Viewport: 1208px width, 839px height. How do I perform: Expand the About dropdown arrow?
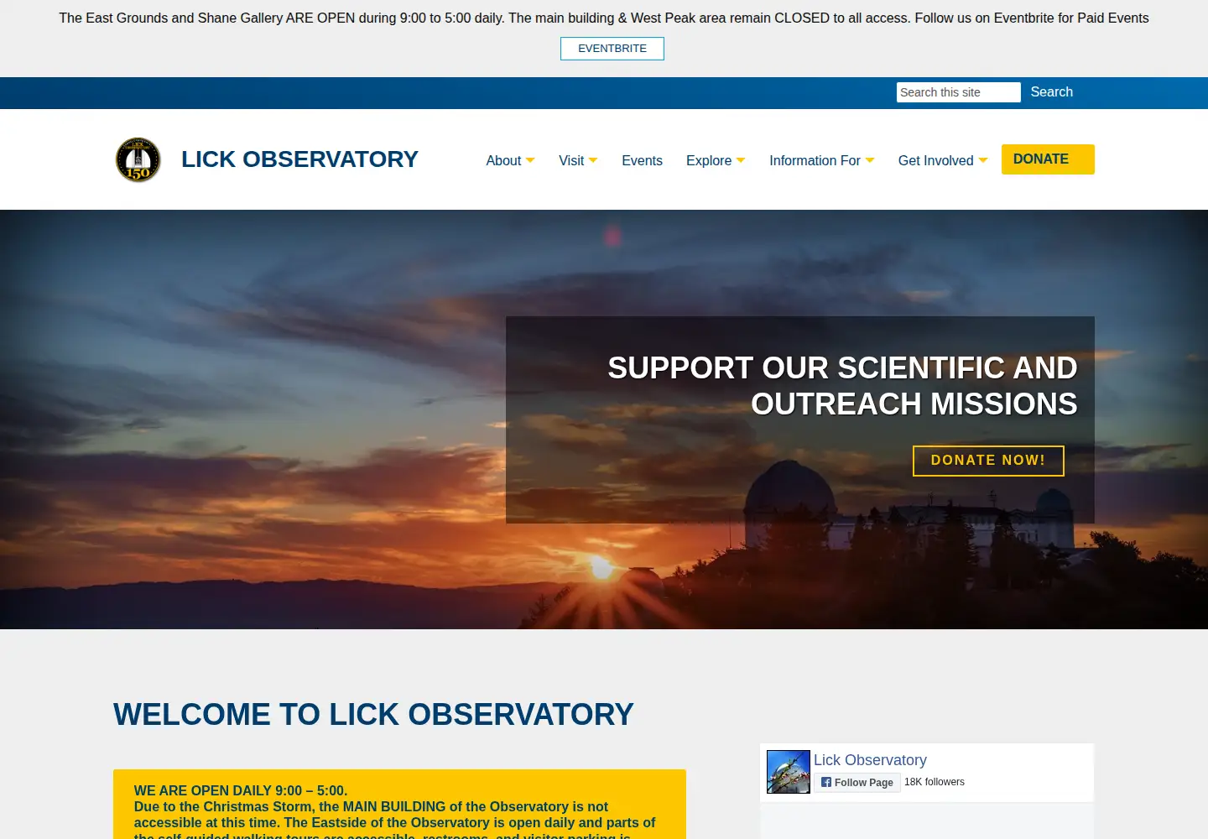(x=530, y=160)
